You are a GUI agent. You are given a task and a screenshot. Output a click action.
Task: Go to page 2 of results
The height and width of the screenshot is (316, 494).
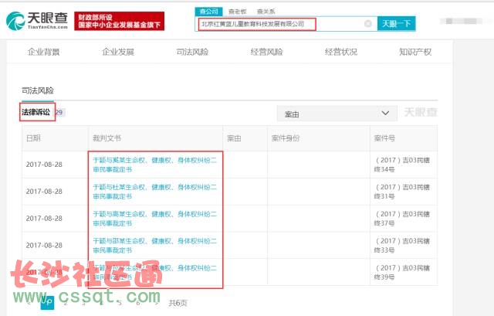coord(66,303)
